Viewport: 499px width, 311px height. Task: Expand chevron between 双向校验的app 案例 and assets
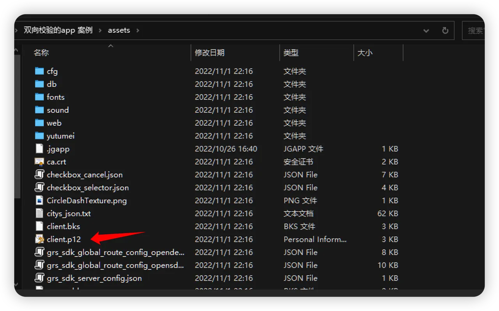point(100,30)
